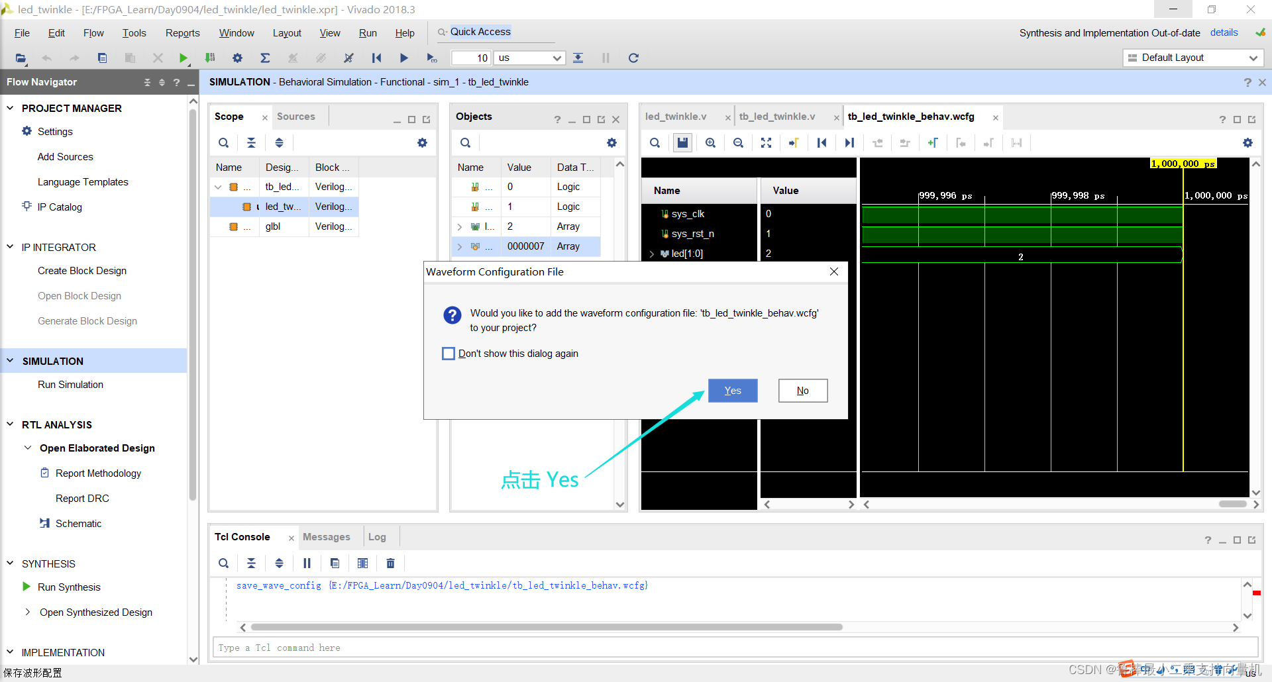Expand the led[1:0] signal in waveform
This screenshot has height=682, width=1272.
(x=652, y=254)
